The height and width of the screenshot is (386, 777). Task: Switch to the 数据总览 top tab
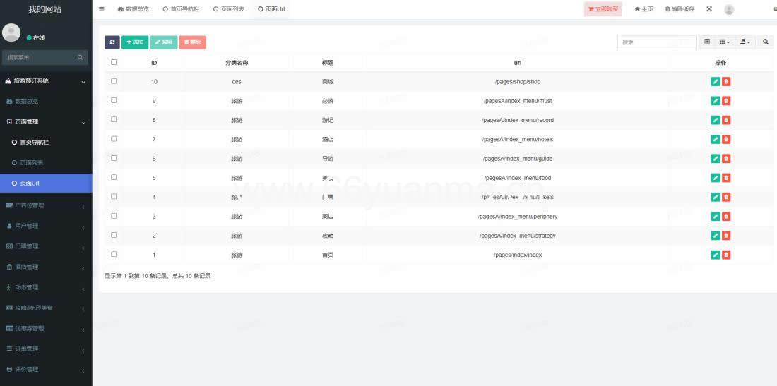(134, 9)
